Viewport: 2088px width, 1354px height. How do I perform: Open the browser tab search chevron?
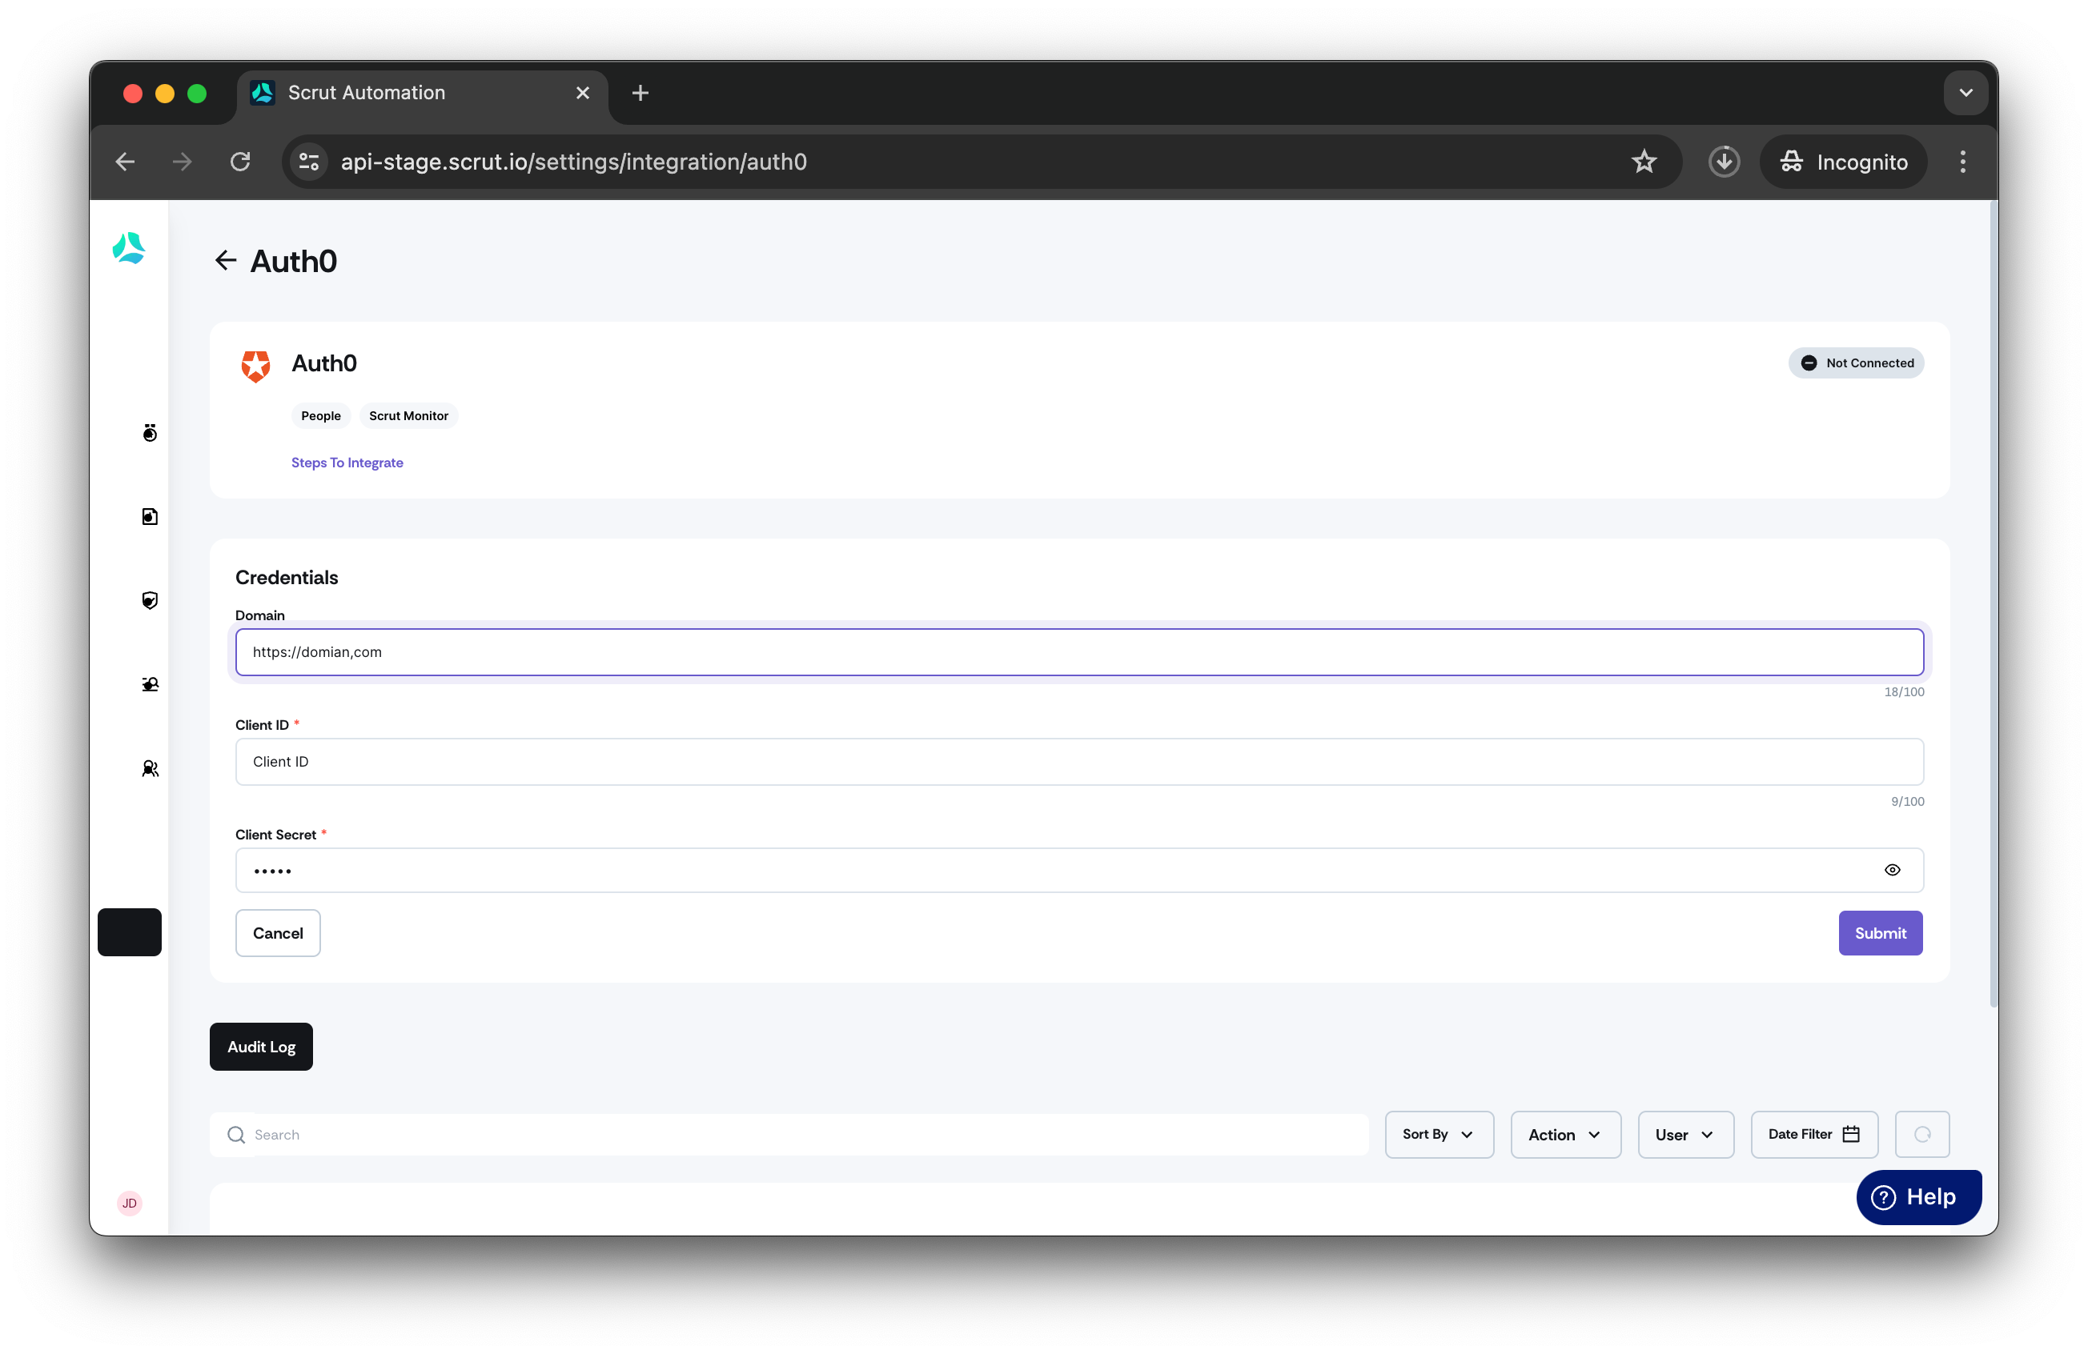coord(1966,93)
